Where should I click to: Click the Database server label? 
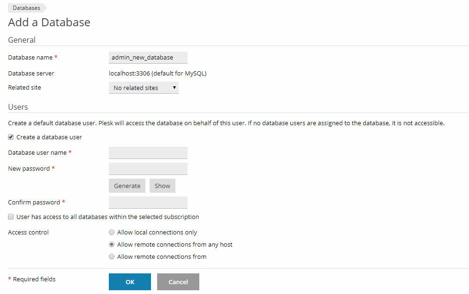[31, 73]
